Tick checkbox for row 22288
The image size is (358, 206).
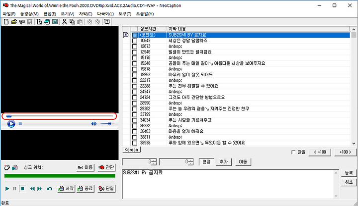click(135, 86)
